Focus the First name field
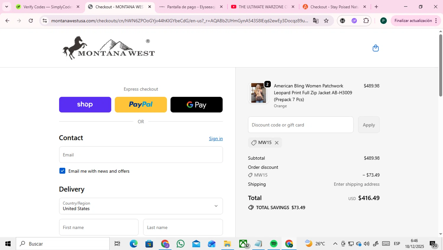The height and width of the screenshot is (250, 443). [x=99, y=227]
